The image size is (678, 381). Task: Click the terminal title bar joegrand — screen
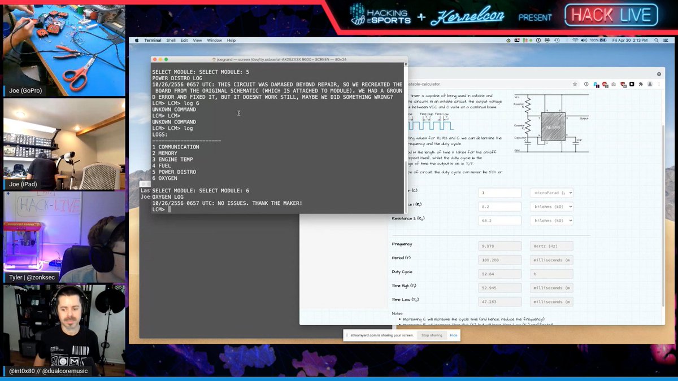tap(279, 59)
